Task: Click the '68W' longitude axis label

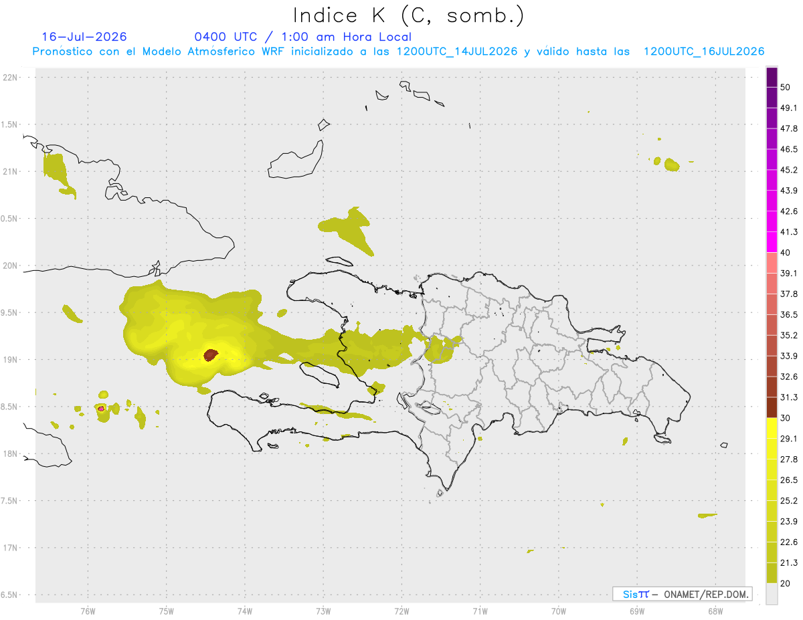Action: [715, 611]
